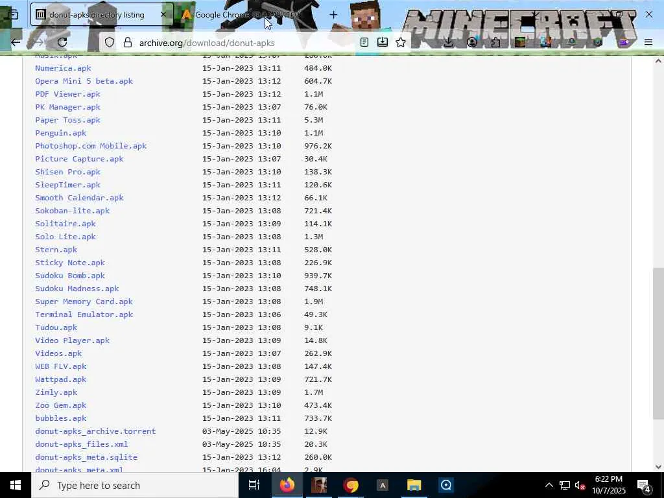Open Terminal Emulator.apk link
Screen dimensions: 664x498
point(84,314)
